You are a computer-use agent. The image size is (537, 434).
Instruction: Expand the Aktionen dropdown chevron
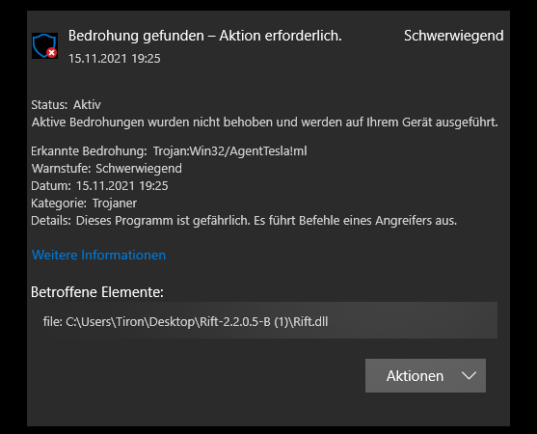[x=469, y=375]
